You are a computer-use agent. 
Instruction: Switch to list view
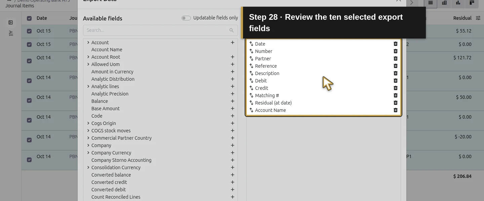[x=431, y=3]
